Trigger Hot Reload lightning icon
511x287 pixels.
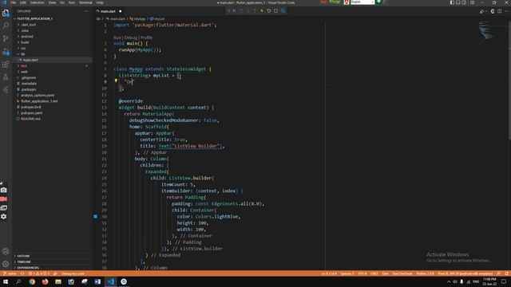click(262, 10)
